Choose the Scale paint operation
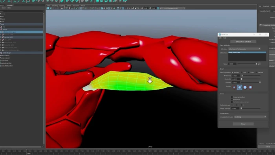Viewport: 275px width, 155px height. pos(249,72)
